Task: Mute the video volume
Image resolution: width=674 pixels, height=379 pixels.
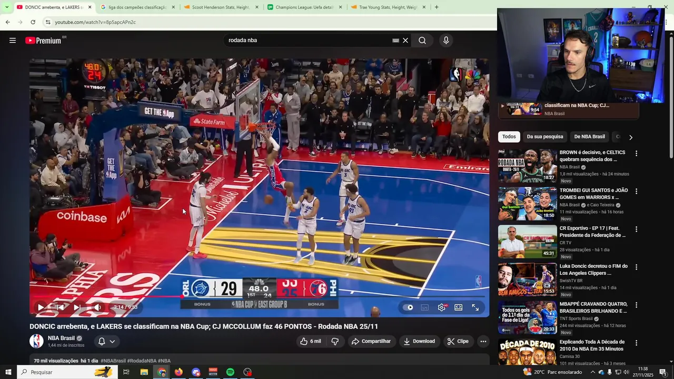Action: (97, 307)
